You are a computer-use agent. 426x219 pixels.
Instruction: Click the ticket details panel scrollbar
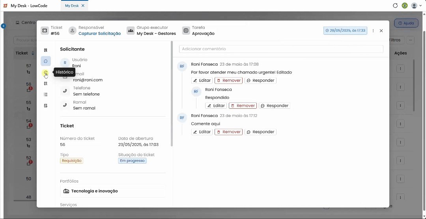point(172,93)
